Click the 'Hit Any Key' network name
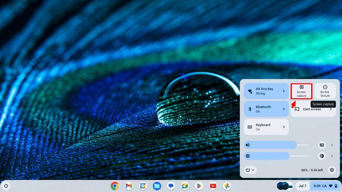The width and height of the screenshot is (342, 192). 264,89
